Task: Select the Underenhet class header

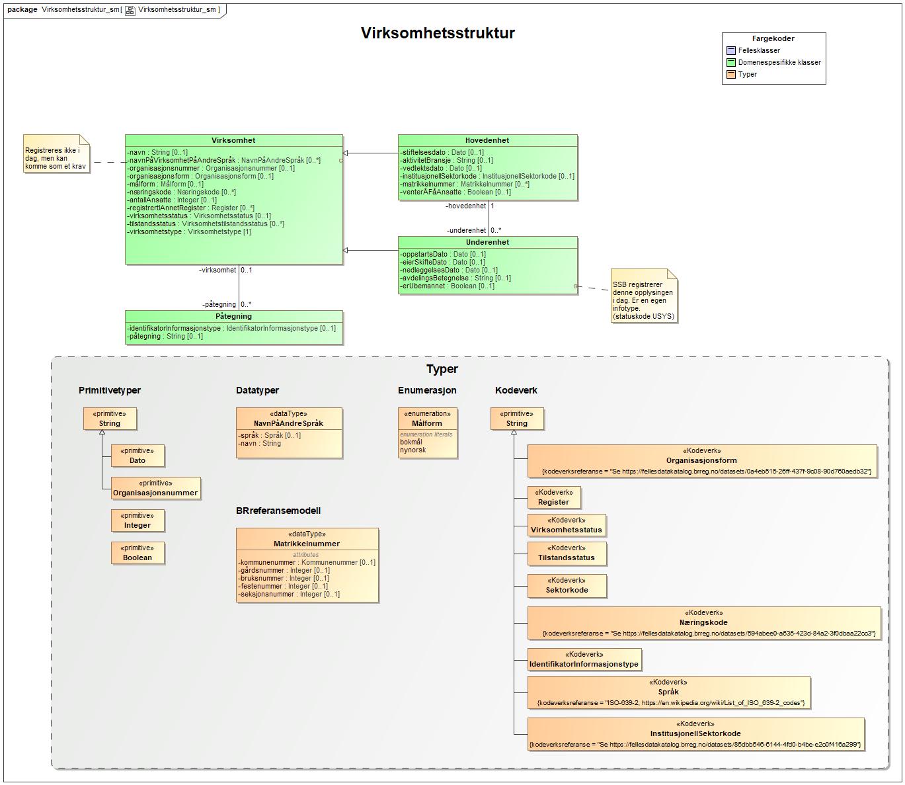Action: 487,242
